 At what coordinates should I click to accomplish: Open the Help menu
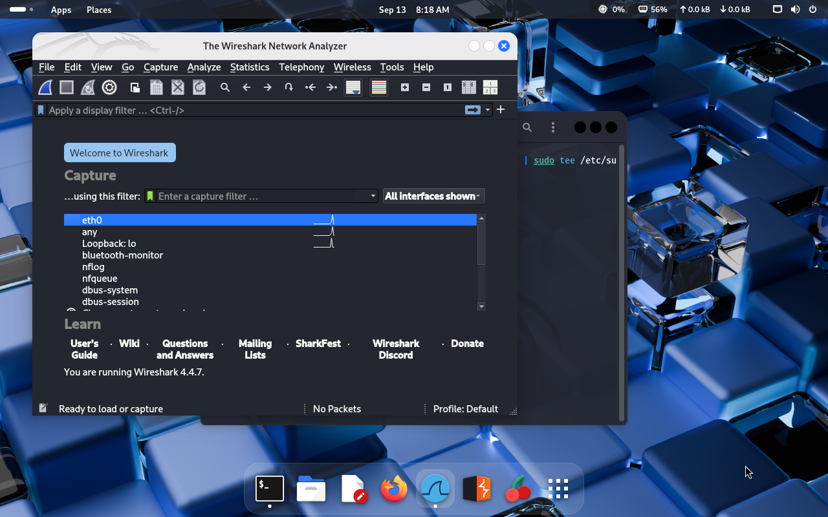click(423, 67)
